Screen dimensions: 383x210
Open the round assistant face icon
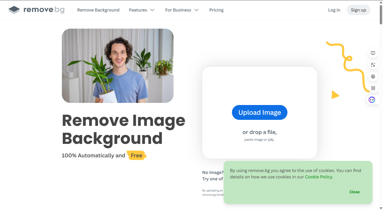click(x=372, y=100)
